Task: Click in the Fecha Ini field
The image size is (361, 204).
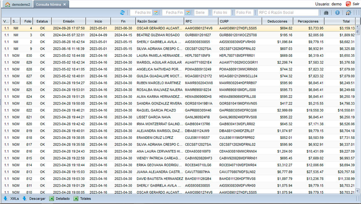Action: 141,12
